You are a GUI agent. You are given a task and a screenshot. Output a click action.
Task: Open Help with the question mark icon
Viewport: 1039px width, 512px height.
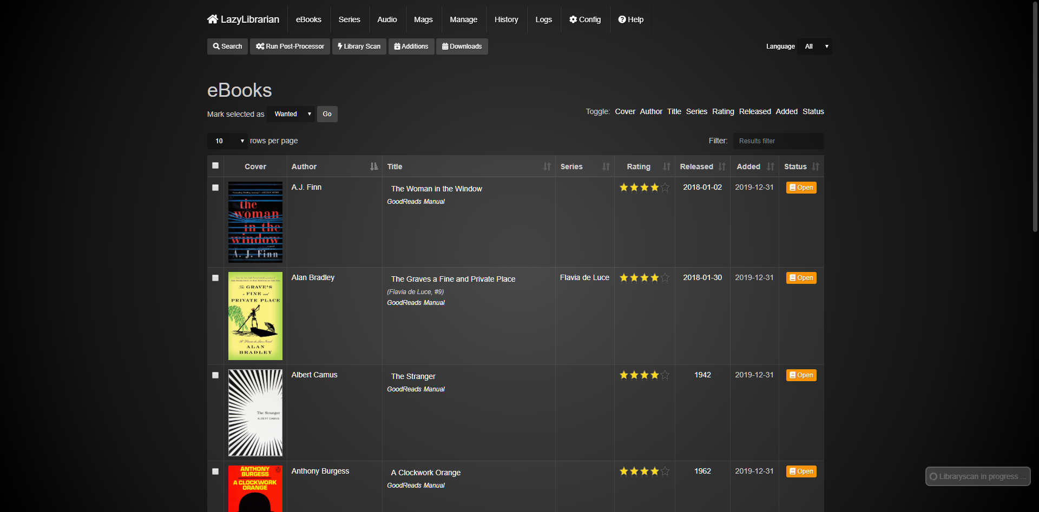pos(622,19)
